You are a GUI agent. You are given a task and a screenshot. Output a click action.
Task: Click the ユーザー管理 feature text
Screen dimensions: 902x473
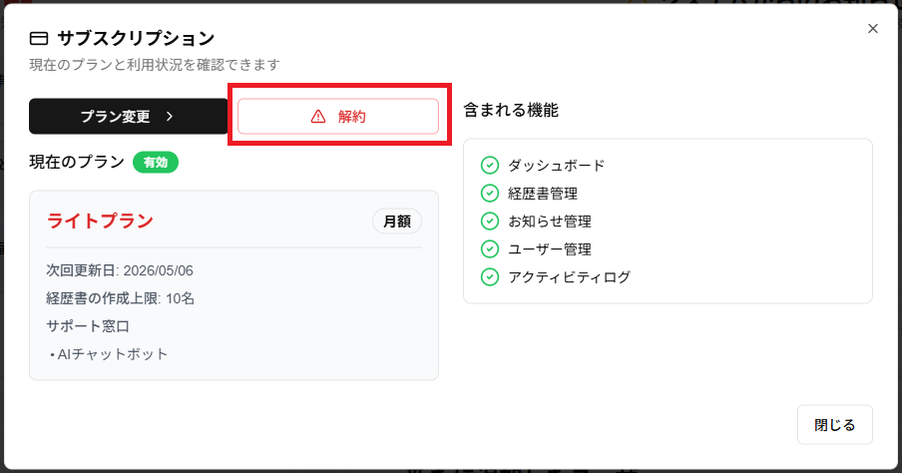550,249
